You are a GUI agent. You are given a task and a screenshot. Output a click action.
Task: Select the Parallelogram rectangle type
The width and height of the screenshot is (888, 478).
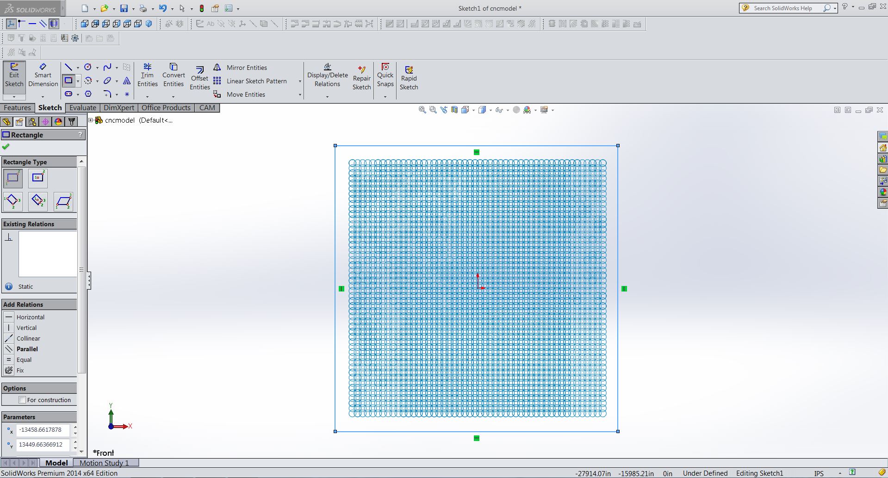(x=63, y=201)
